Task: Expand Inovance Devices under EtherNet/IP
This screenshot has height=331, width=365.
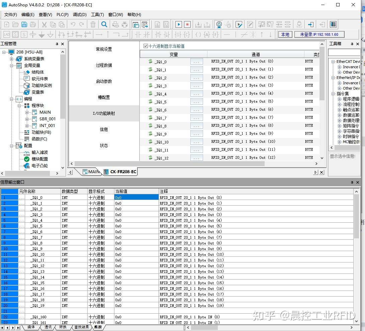Action: point(339,83)
